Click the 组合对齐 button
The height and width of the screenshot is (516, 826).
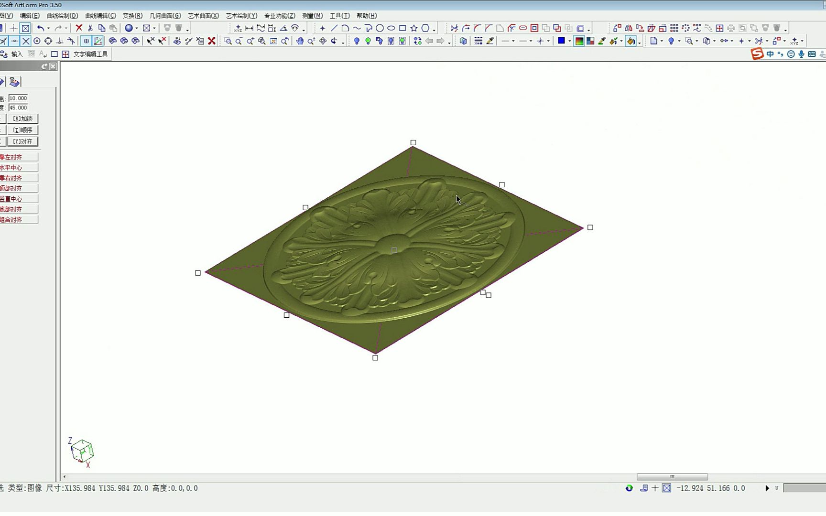coord(19,220)
